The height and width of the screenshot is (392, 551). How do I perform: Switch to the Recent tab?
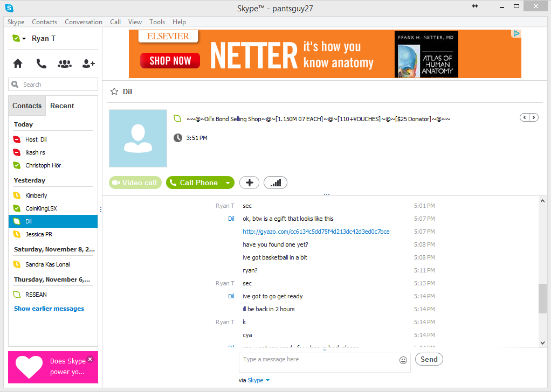[x=62, y=106]
